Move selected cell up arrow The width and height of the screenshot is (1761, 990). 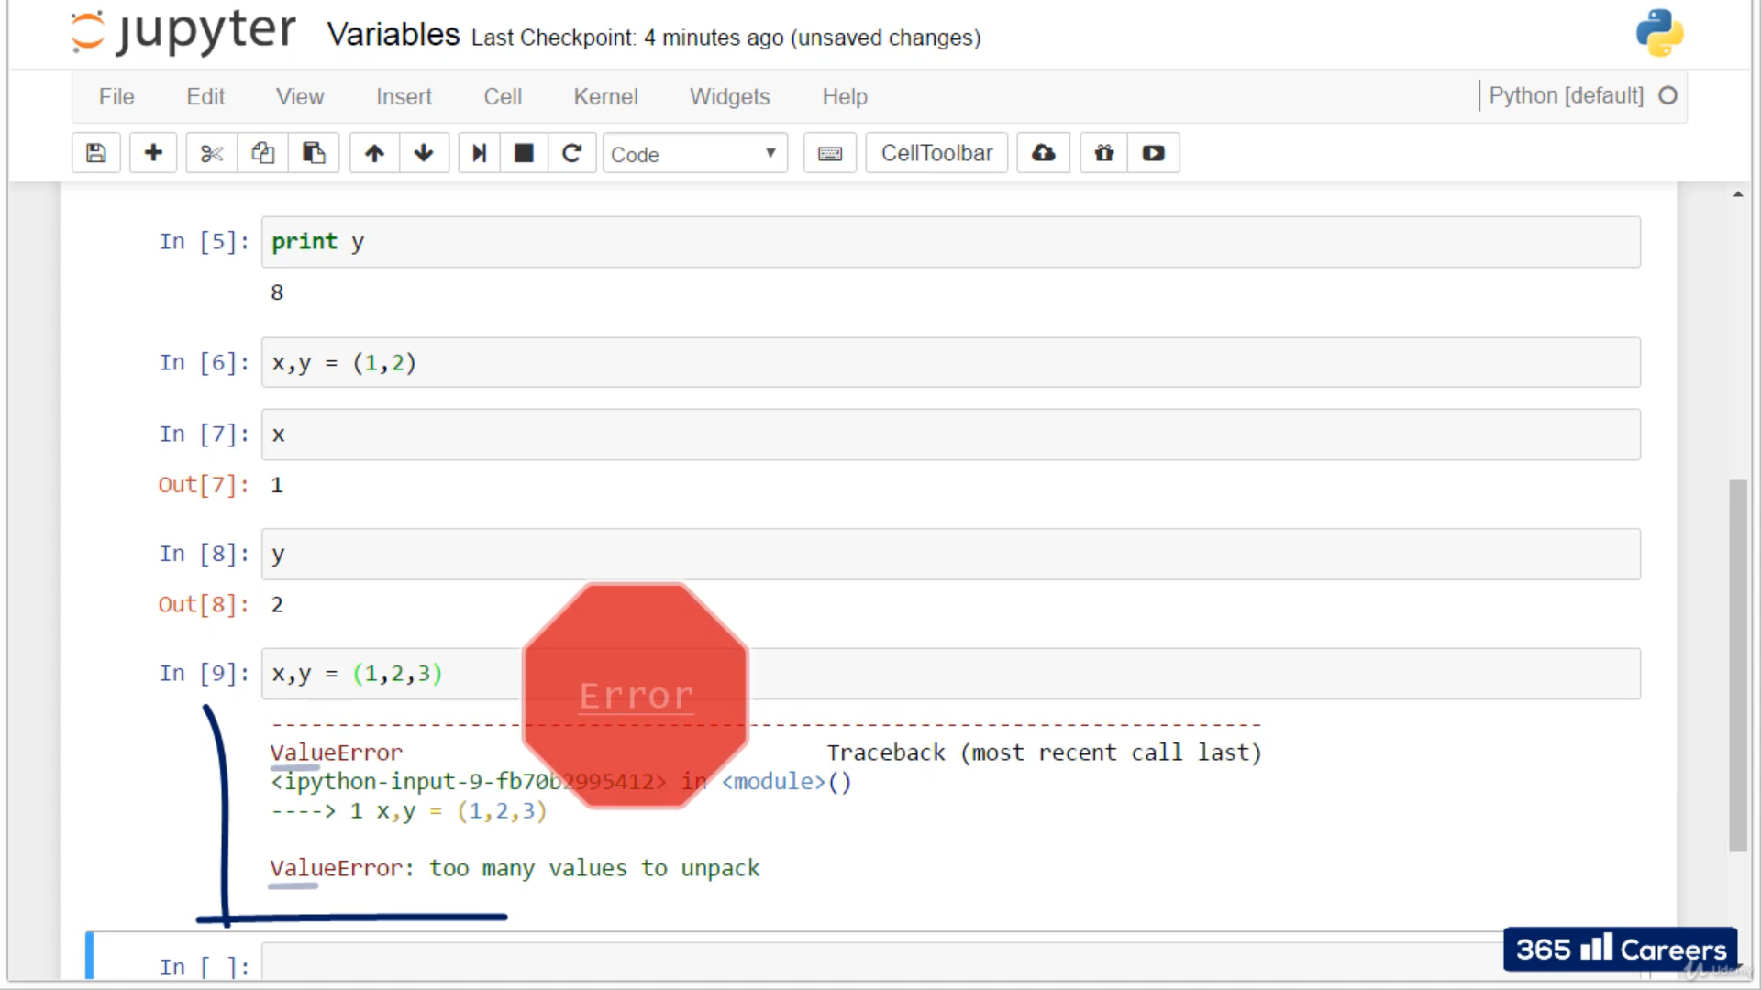click(x=374, y=153)
